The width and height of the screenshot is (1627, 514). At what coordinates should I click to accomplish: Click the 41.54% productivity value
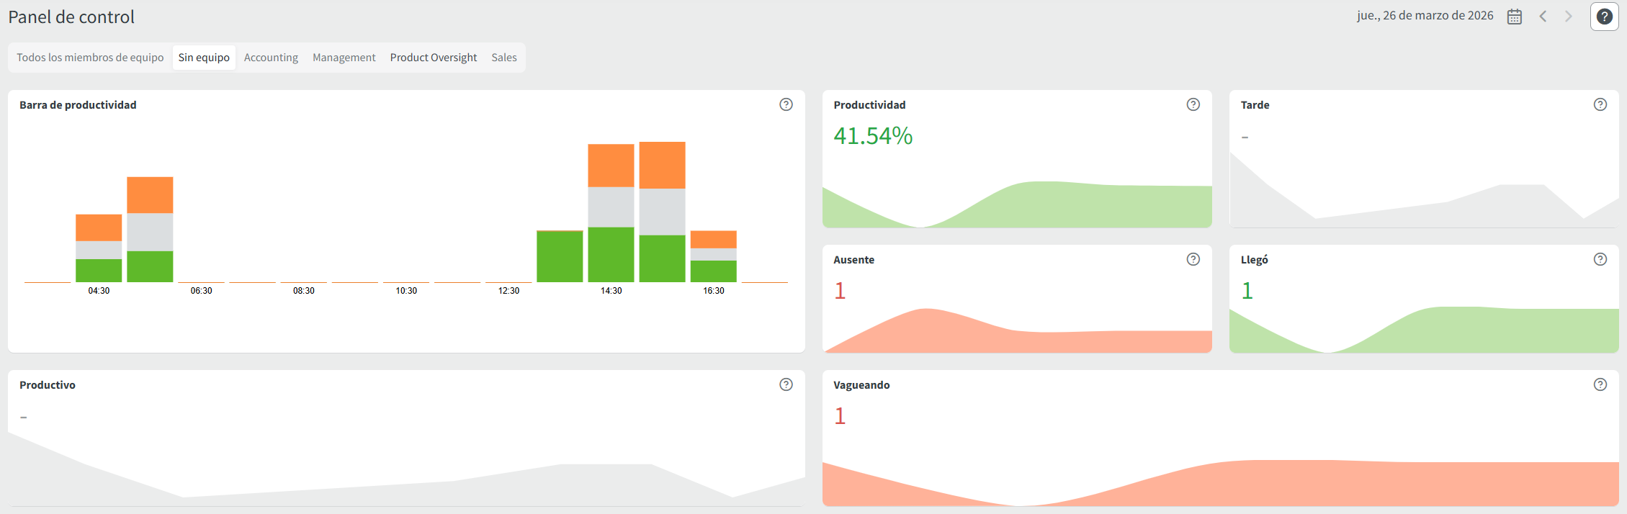click(873, 135)
